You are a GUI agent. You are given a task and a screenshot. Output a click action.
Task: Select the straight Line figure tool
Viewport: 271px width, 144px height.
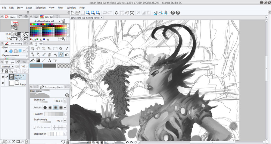44,60
